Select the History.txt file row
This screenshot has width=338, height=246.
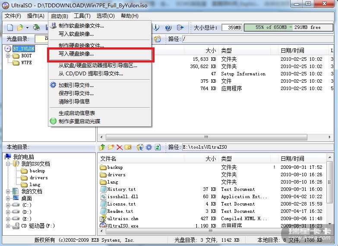coord(212,190)
